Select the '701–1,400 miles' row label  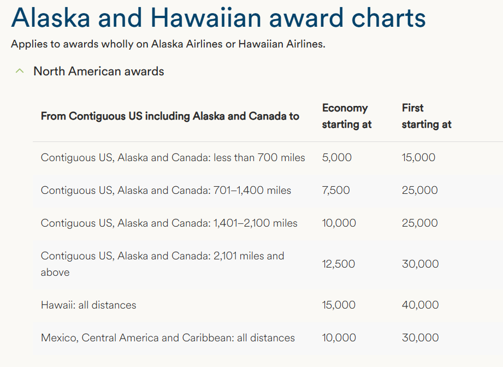pos(165,191)
